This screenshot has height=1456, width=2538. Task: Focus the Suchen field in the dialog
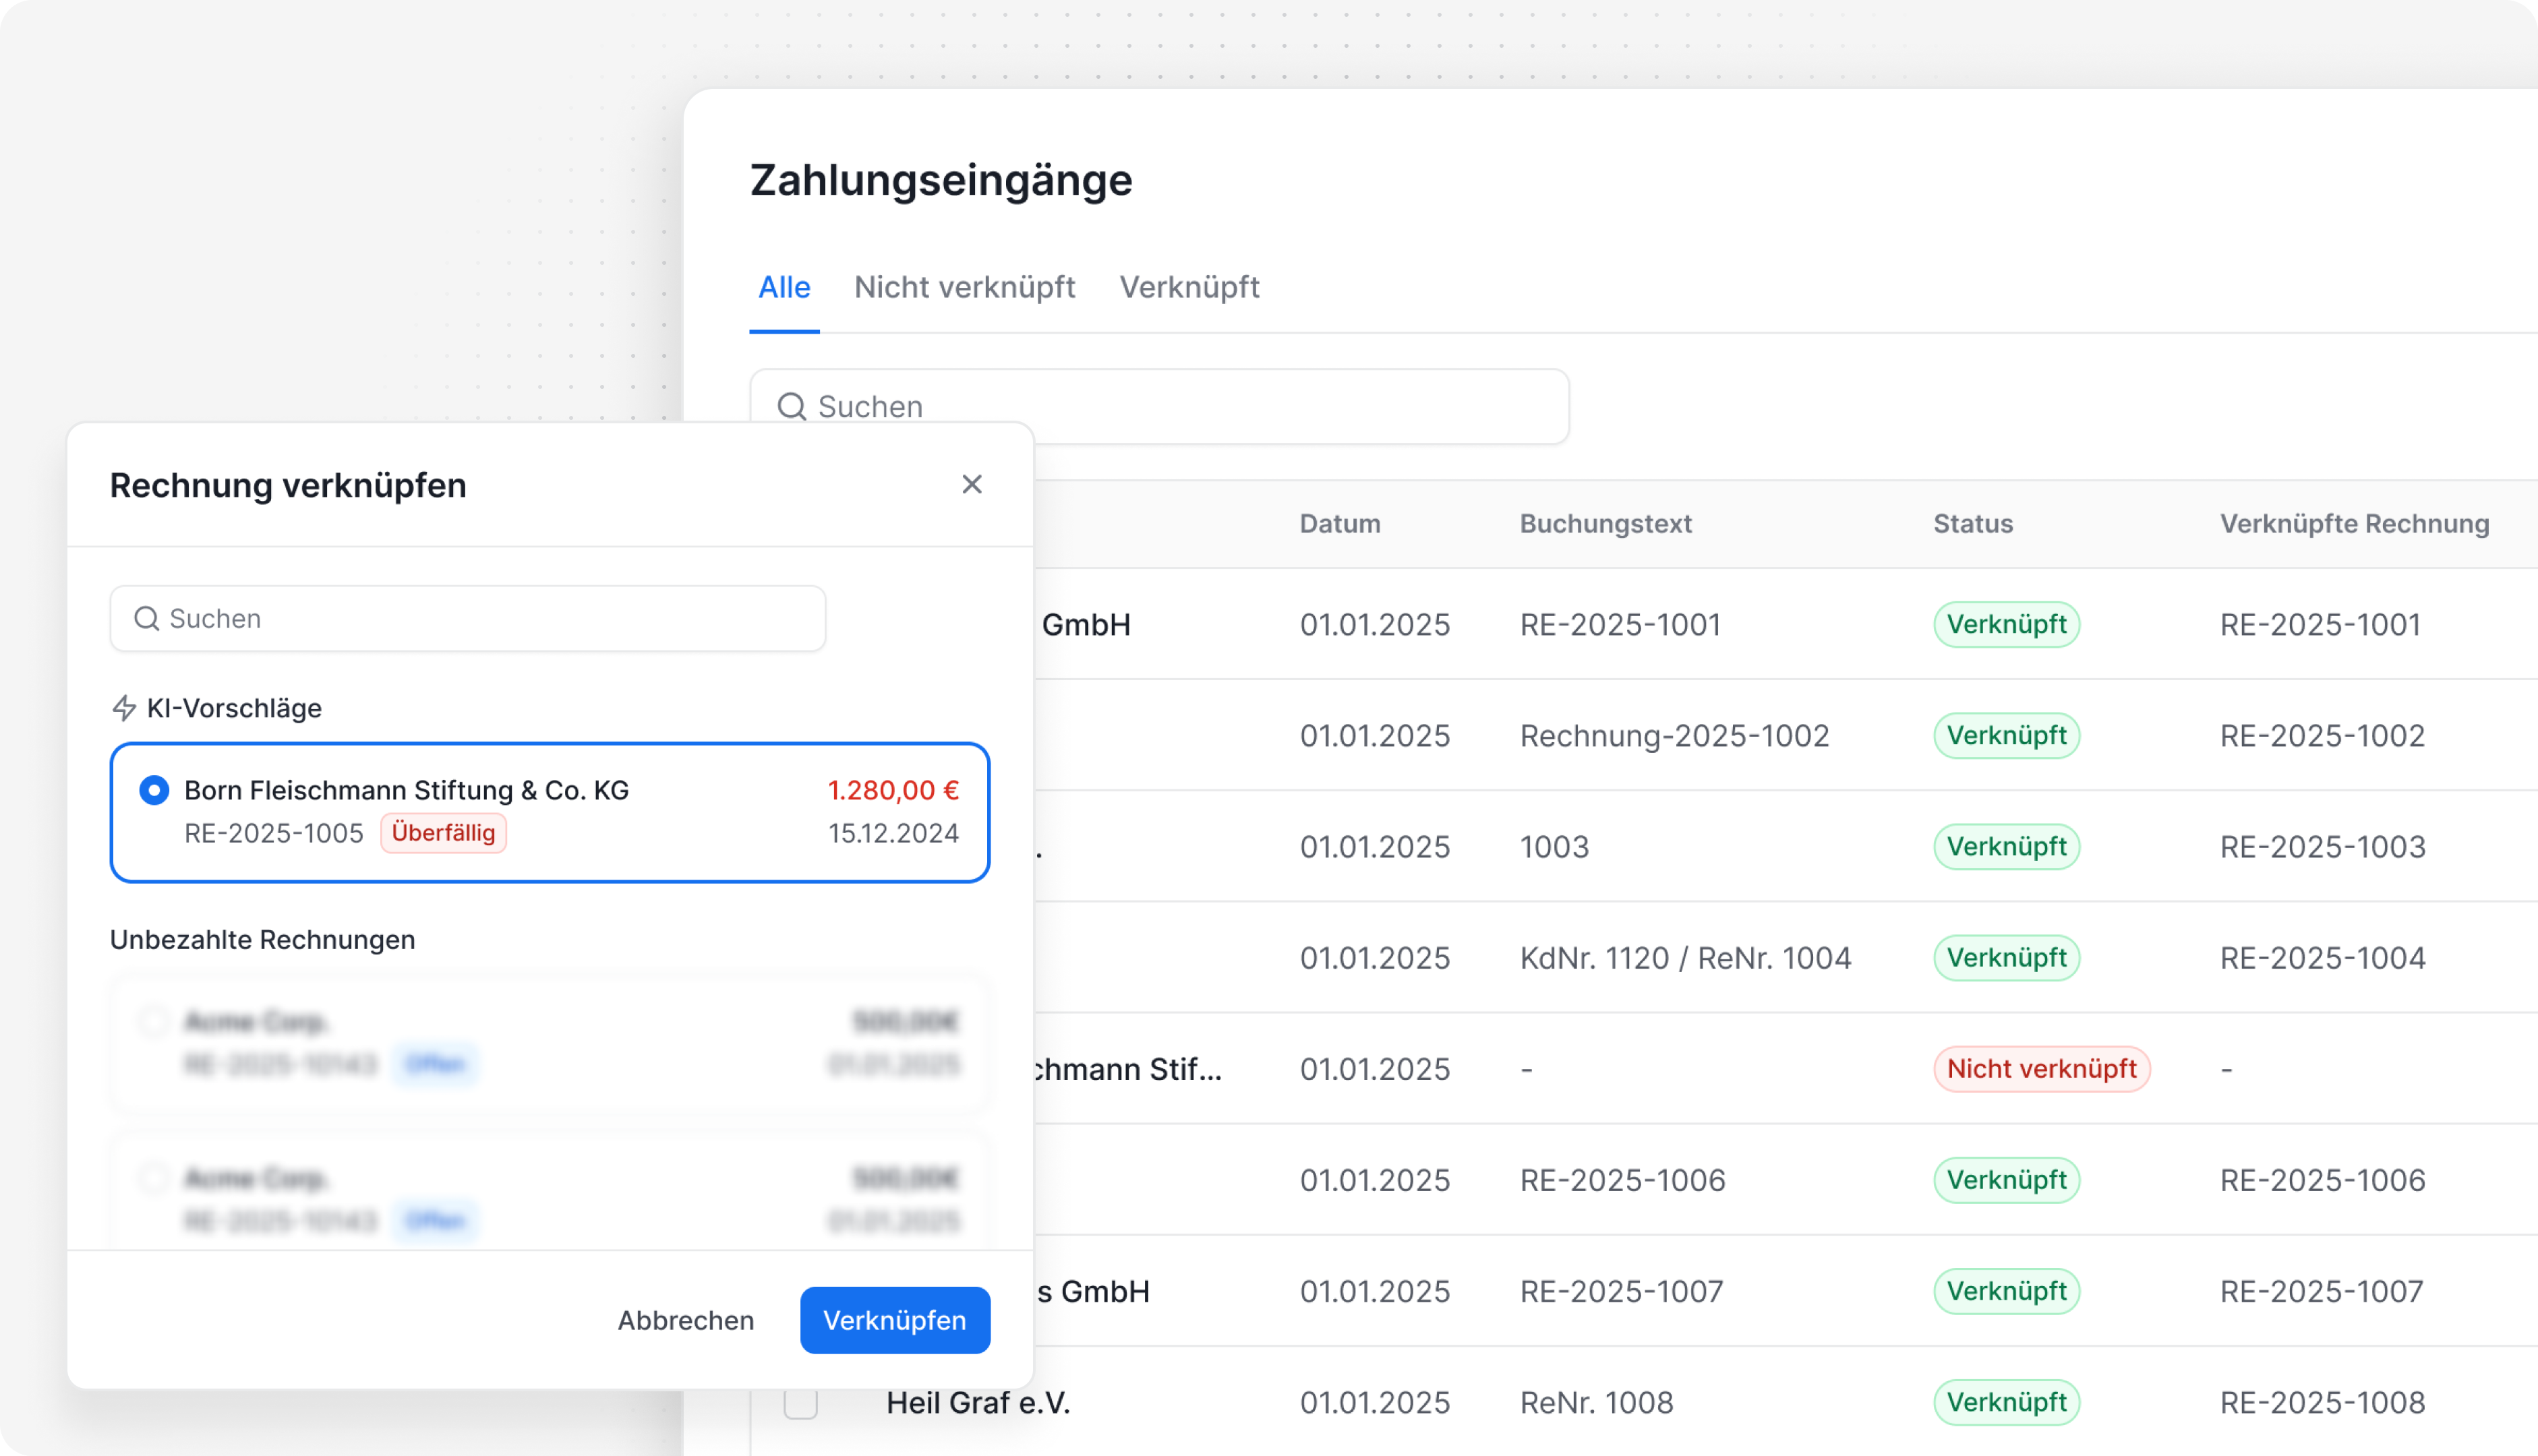pos(480,619)
